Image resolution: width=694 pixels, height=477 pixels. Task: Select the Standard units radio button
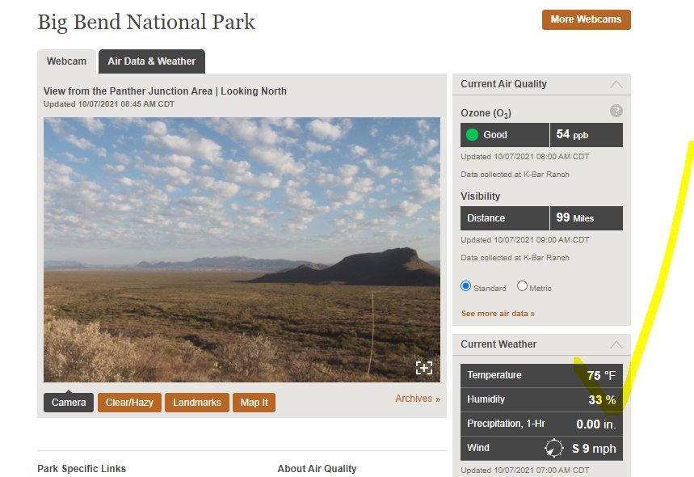[465, 286]
